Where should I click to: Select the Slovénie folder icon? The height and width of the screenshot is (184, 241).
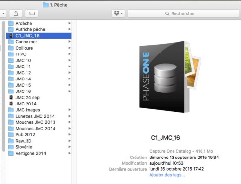[x=11, y=147]
